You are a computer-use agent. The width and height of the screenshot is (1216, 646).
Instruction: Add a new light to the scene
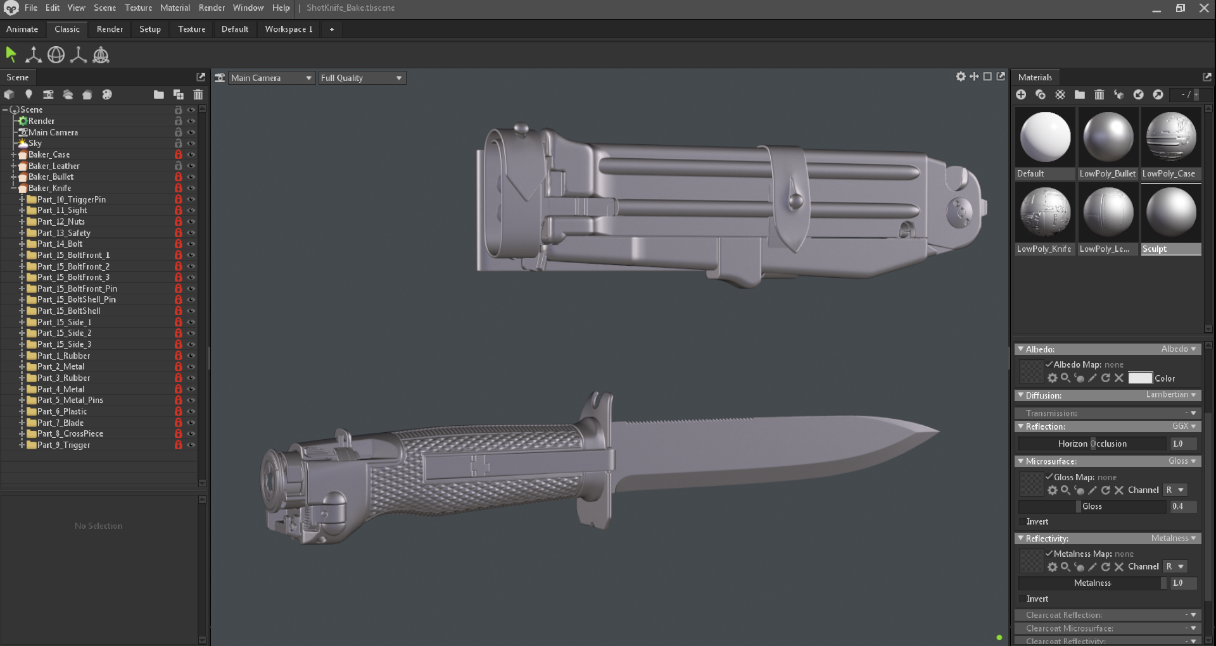pos(28,94)
